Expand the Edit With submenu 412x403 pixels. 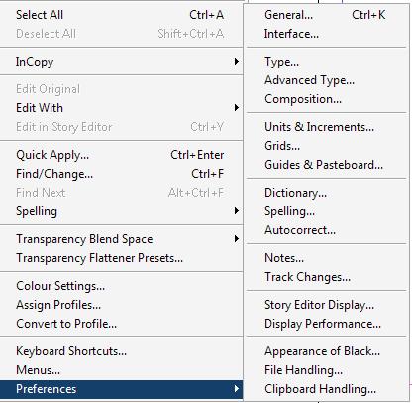[x=121, y=108]
